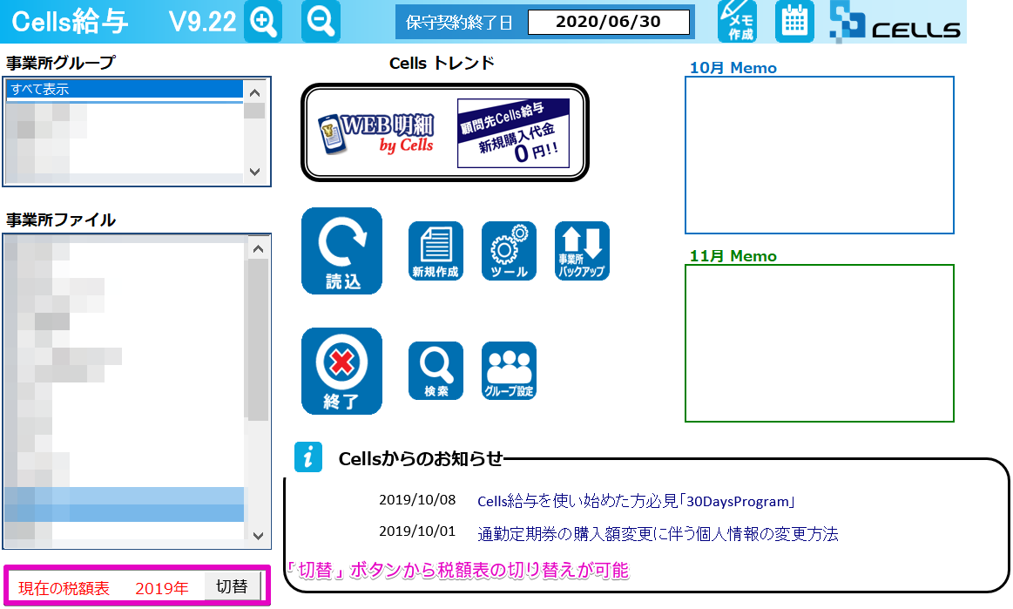Click inside the 11月 Memo box

point(819,343)
